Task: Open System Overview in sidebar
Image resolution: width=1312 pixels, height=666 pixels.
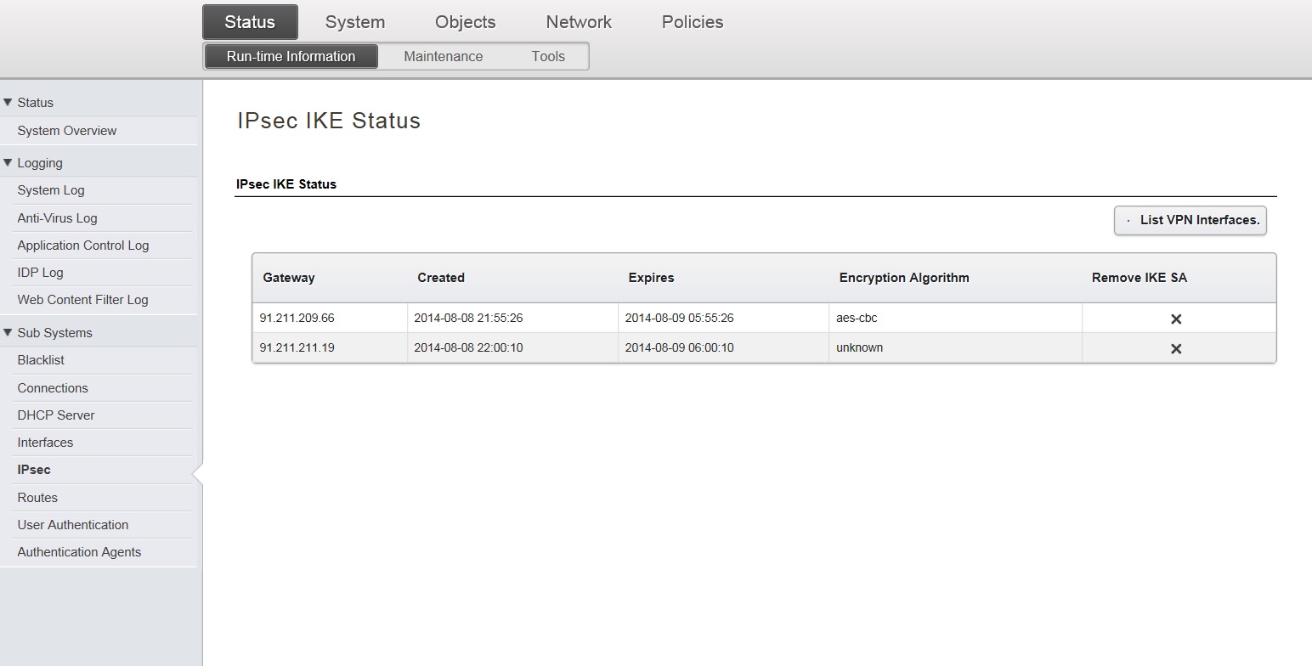Action: click(67, 131)
